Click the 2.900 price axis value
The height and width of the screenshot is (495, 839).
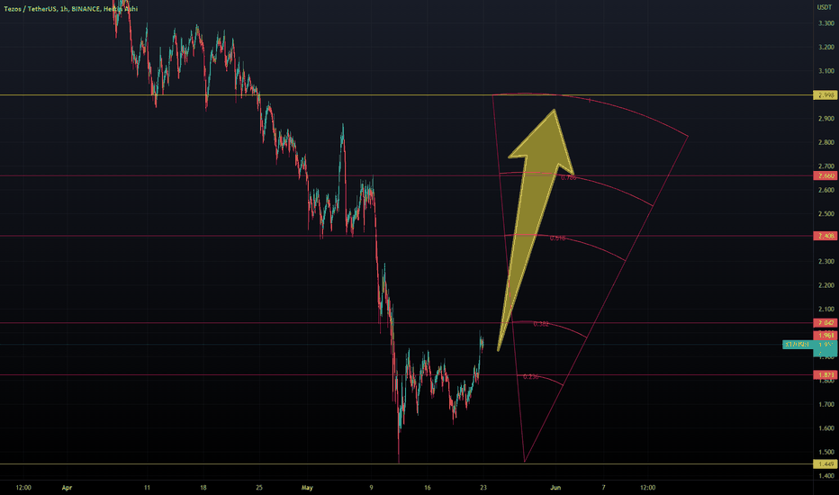pos(826,119)
